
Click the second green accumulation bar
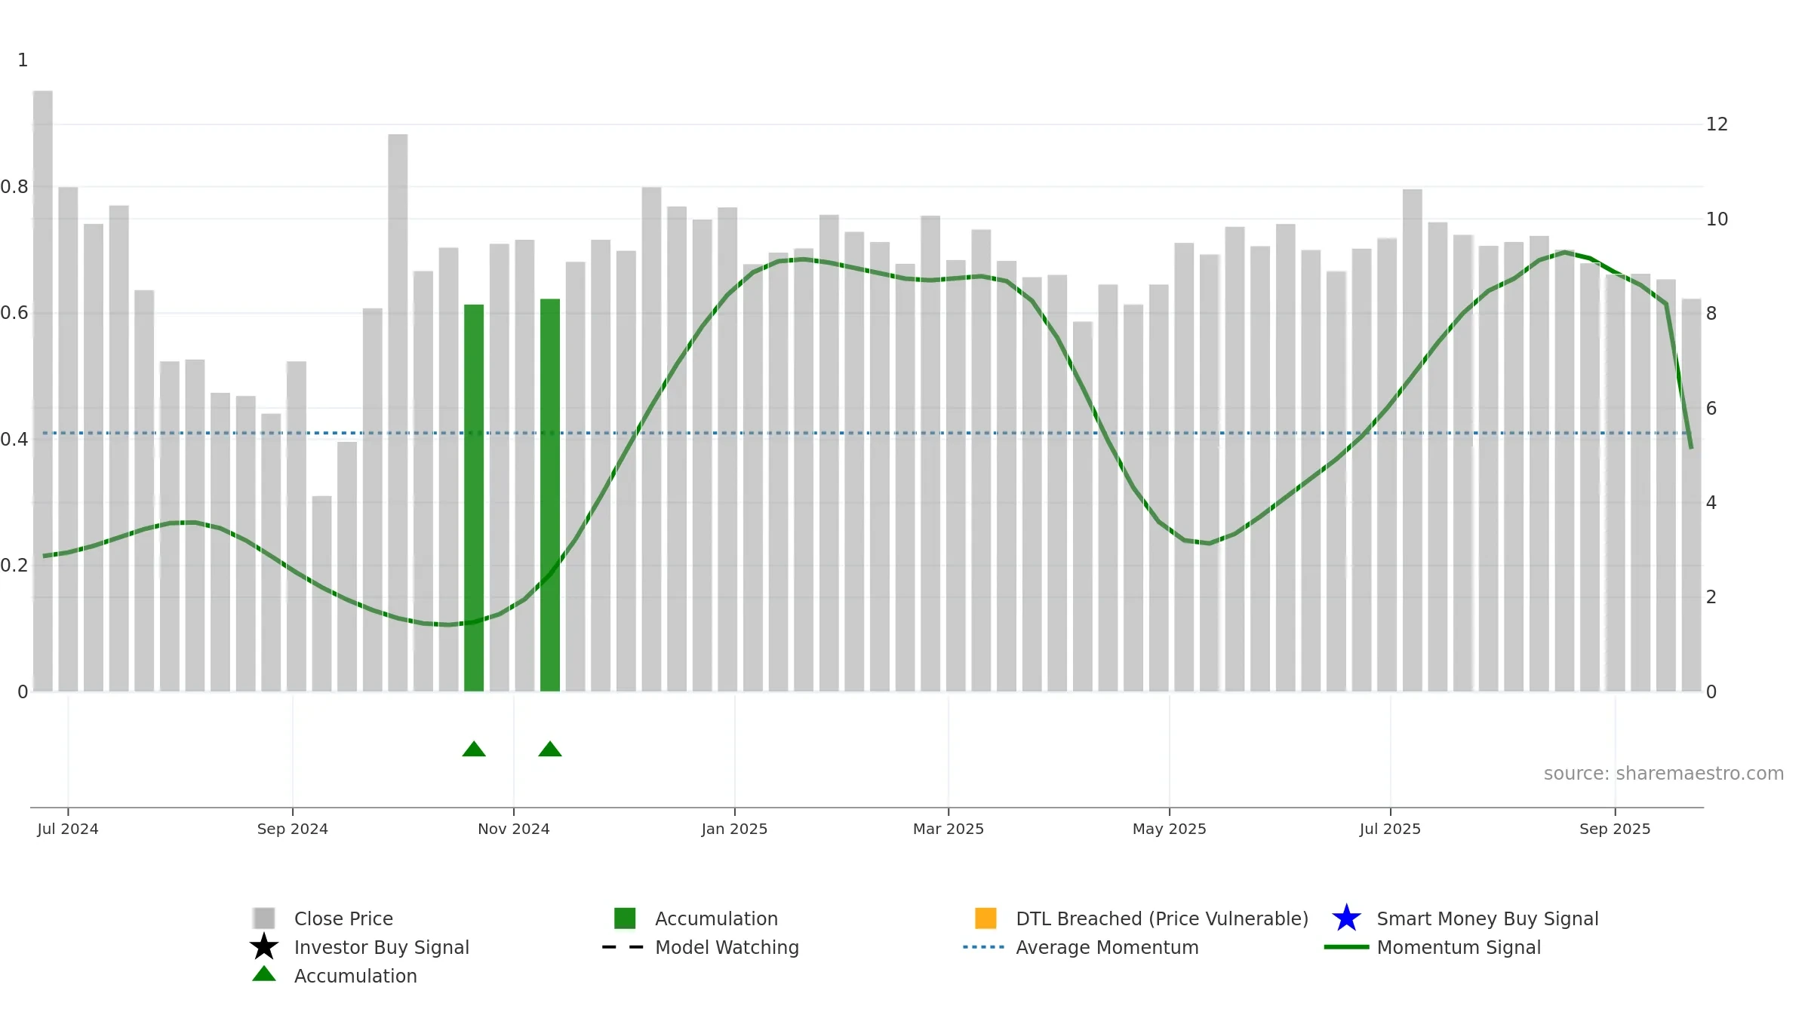(x=550, y=495)
